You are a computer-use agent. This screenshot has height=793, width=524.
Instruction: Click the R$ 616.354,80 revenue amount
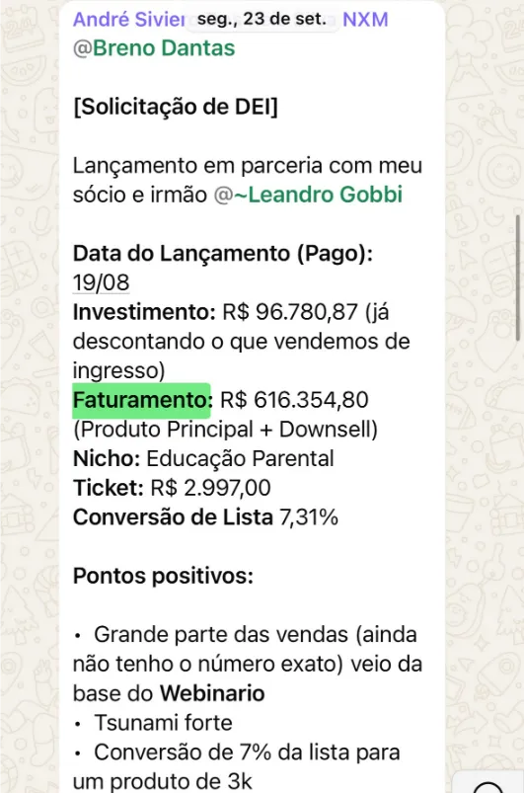tap(294, 400)
